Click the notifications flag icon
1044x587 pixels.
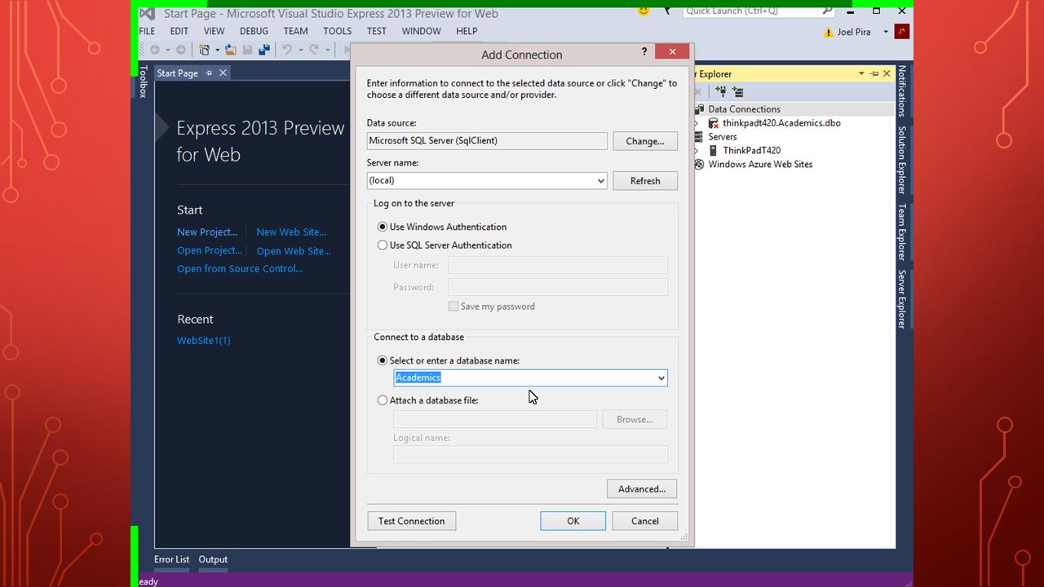[666, 11]
